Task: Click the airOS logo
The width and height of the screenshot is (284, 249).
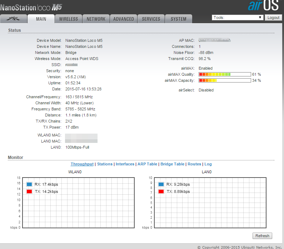Action: [263, 5]
